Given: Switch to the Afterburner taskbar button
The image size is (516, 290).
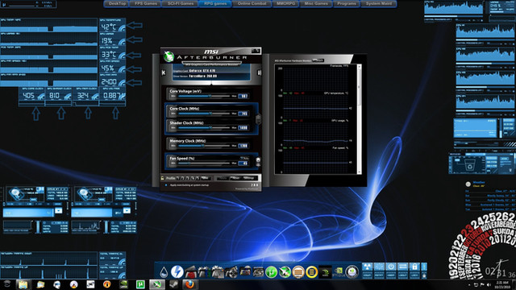Looking at the screenshot, I should 157,284.
